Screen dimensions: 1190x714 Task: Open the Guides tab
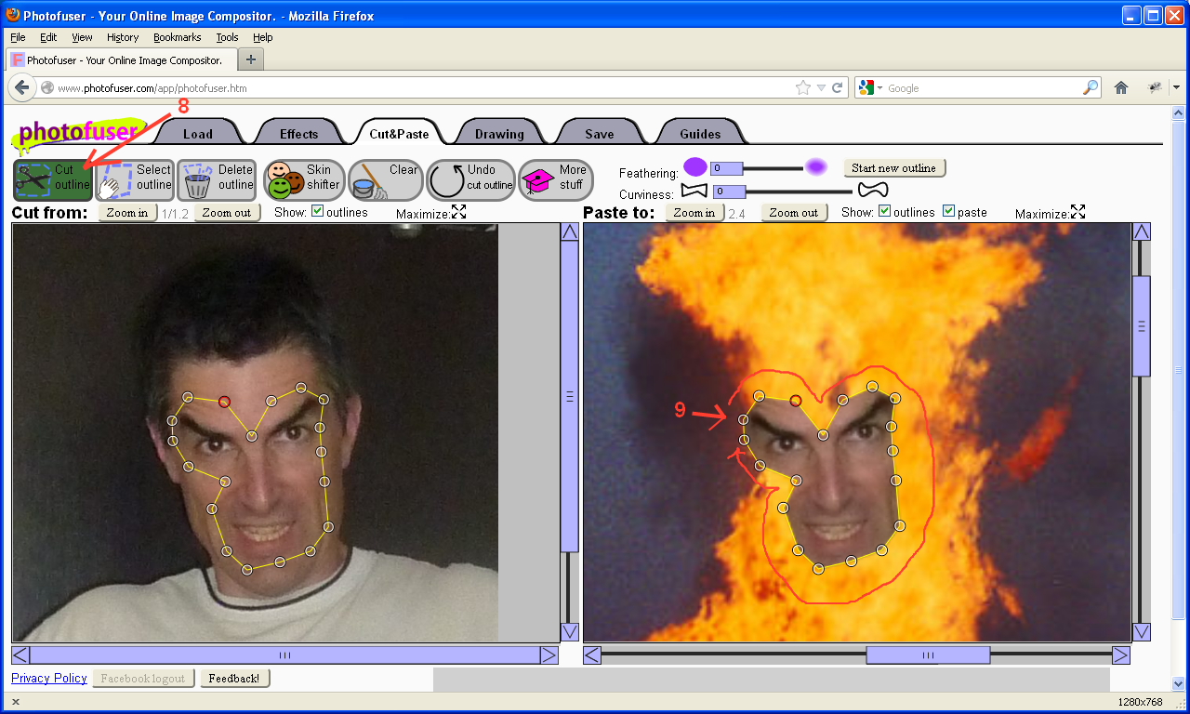coord(700,133)
